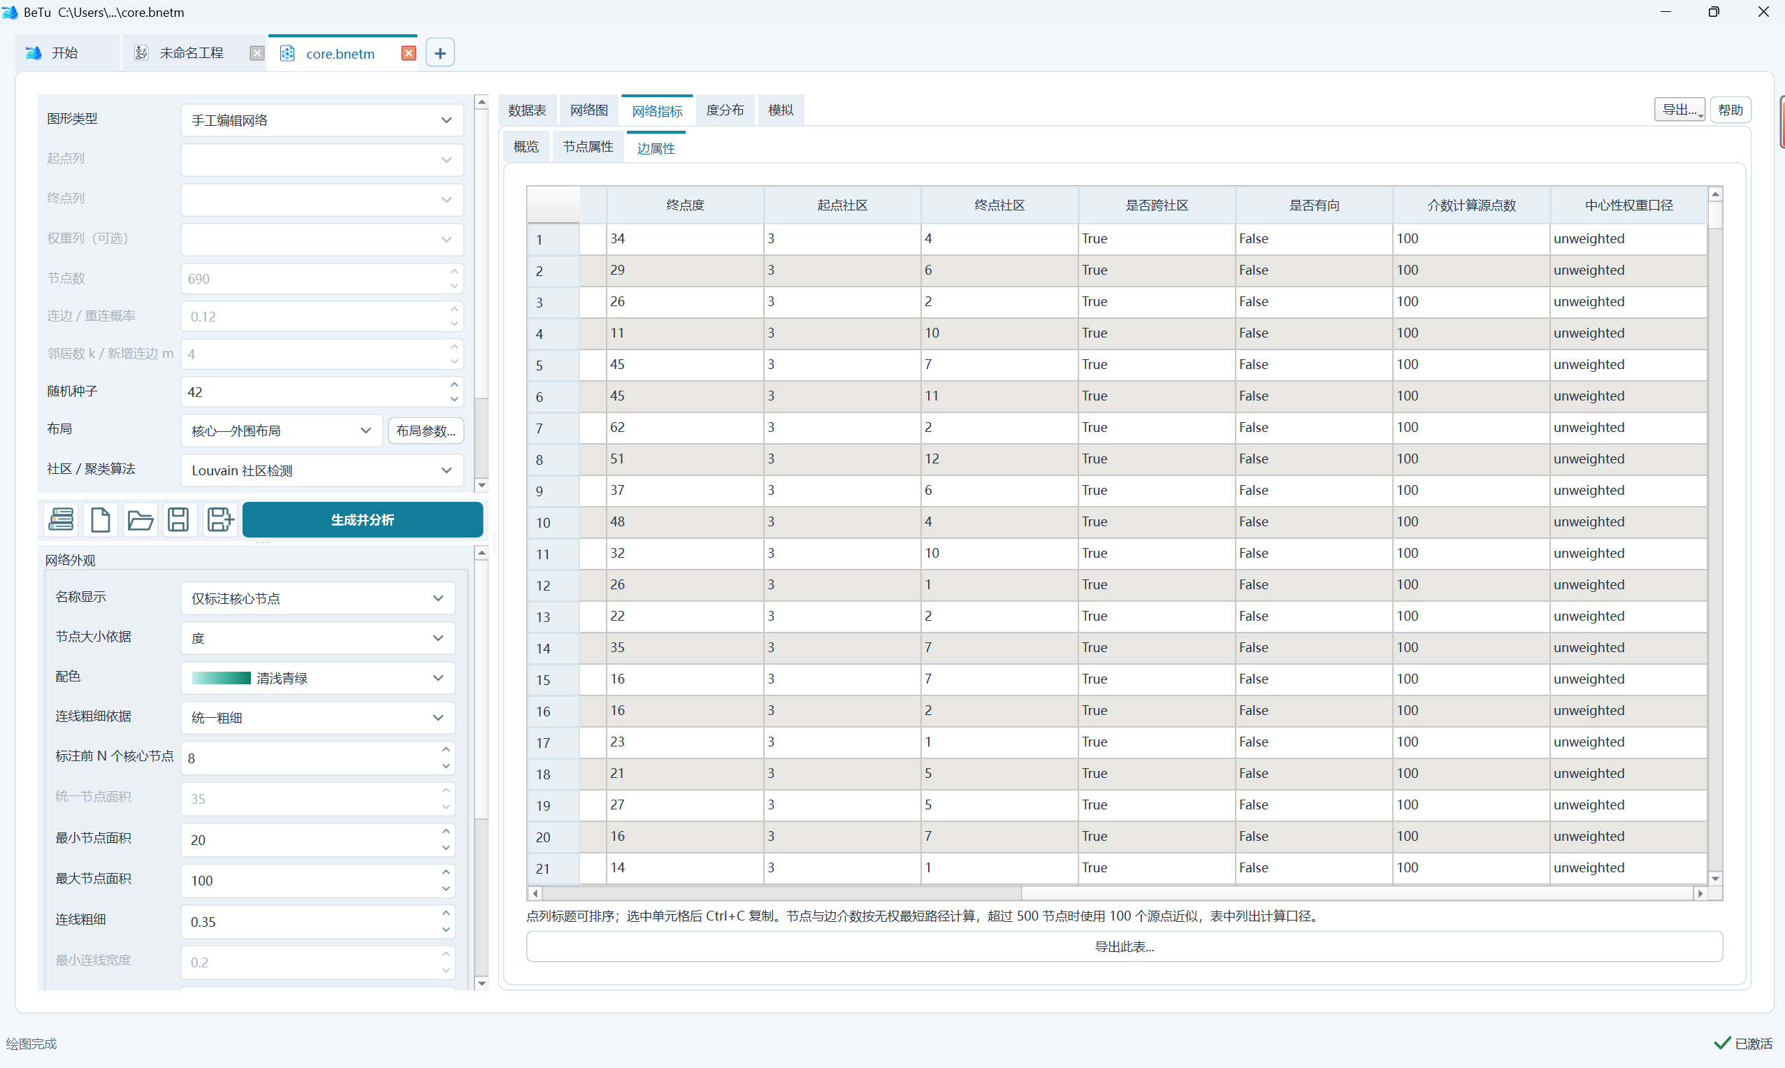Switch to the 网络图 tab

(x=588, y=110)
